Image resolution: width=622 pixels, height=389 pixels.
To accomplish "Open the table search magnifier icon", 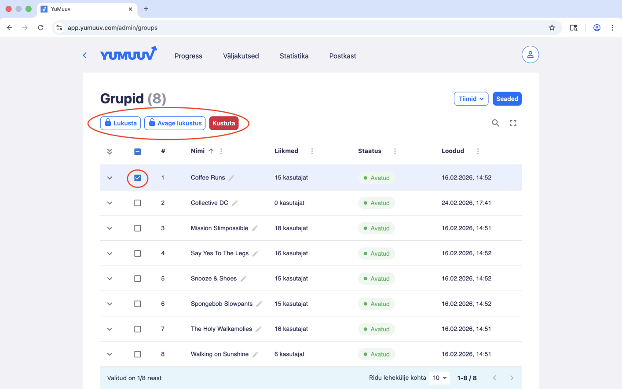I will pyautogui.click(x=495, y=123).
